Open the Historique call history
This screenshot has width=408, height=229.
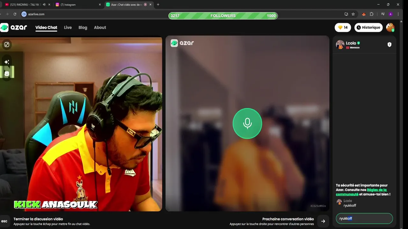pyautogui.click(x=368, y=28)
